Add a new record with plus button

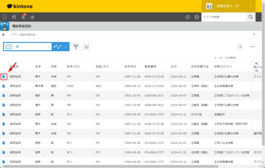(240, 47)
